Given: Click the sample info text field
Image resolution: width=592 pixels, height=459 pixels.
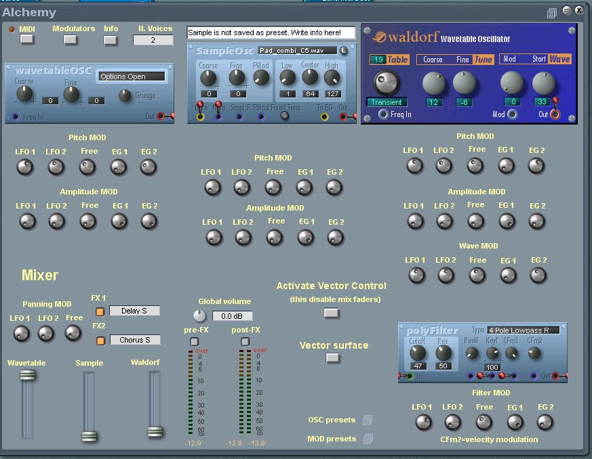Looking at the screenshot, I should (x=271, y=32).
